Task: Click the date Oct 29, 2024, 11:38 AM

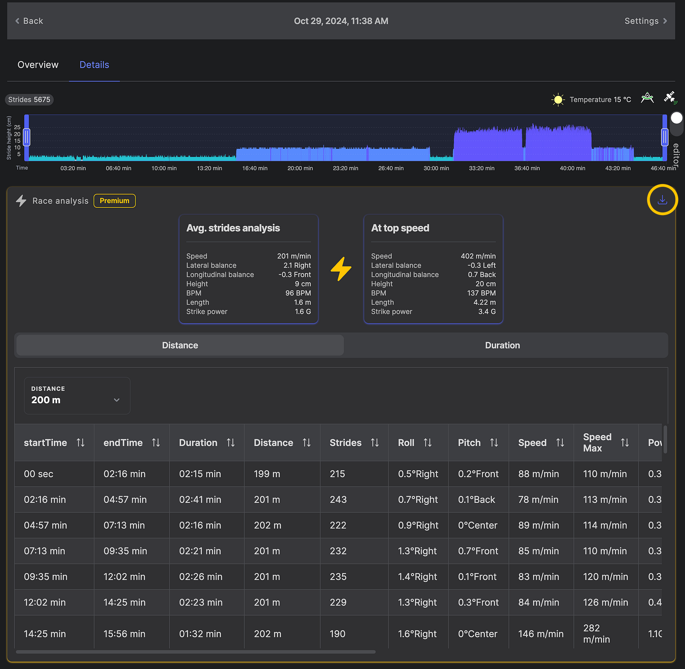Action: (x=341, y=21)
